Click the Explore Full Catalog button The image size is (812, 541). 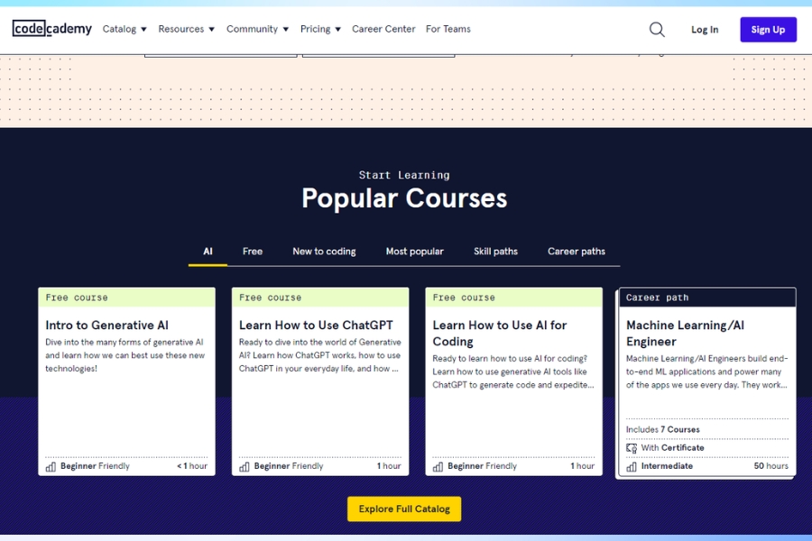(x=404, y=509)
